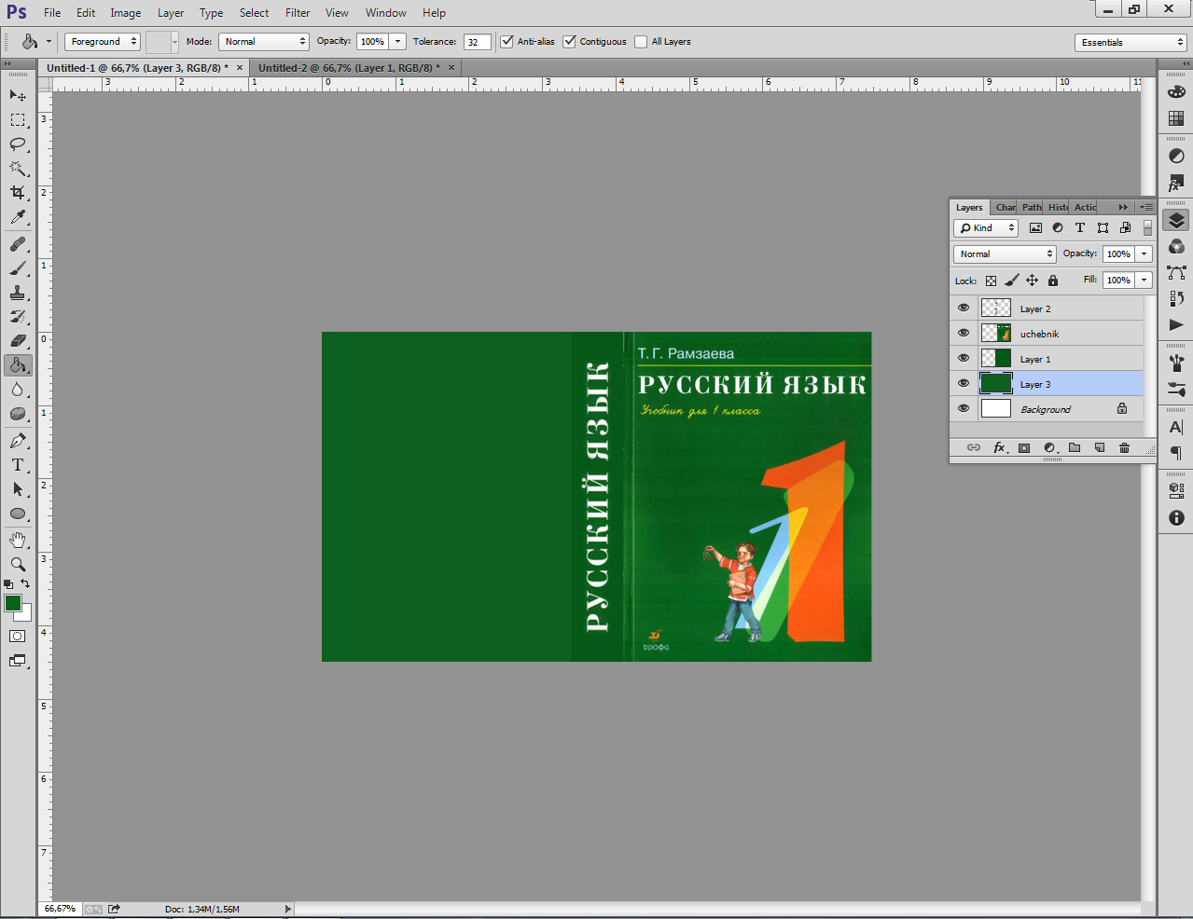Hide Layer 2 using its eye icon
This screenshot has width=1193, height=919.
(x=964, y=308)
